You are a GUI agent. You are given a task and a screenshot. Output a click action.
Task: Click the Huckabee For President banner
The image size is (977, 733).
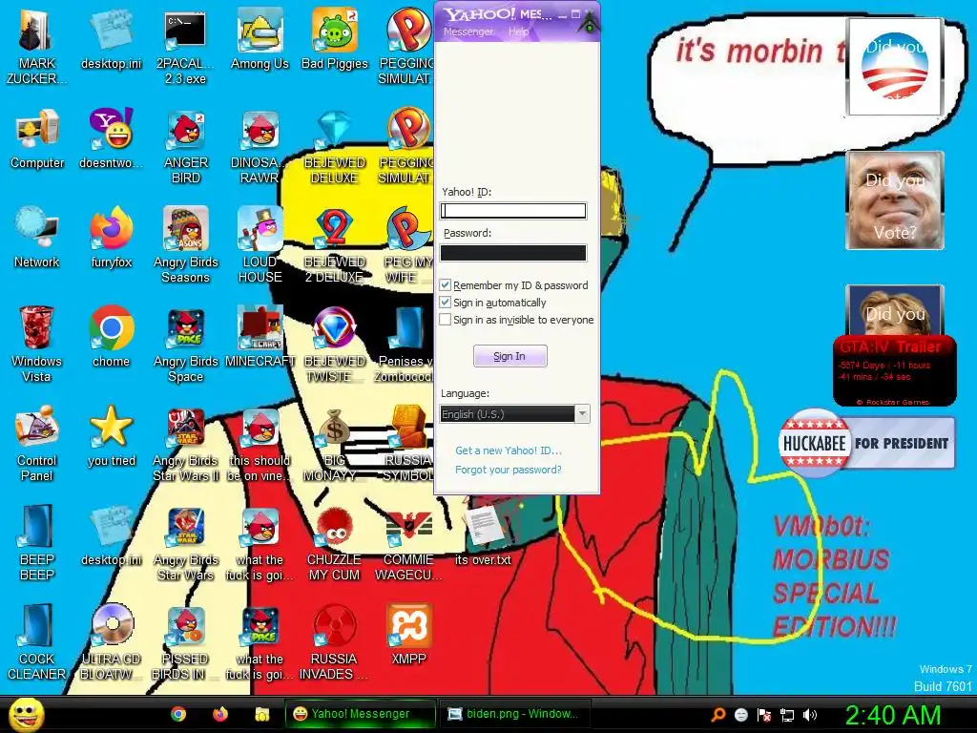pos(866,443)
